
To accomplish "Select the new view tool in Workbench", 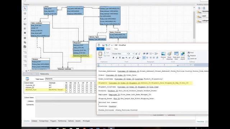I will [25, 42].
